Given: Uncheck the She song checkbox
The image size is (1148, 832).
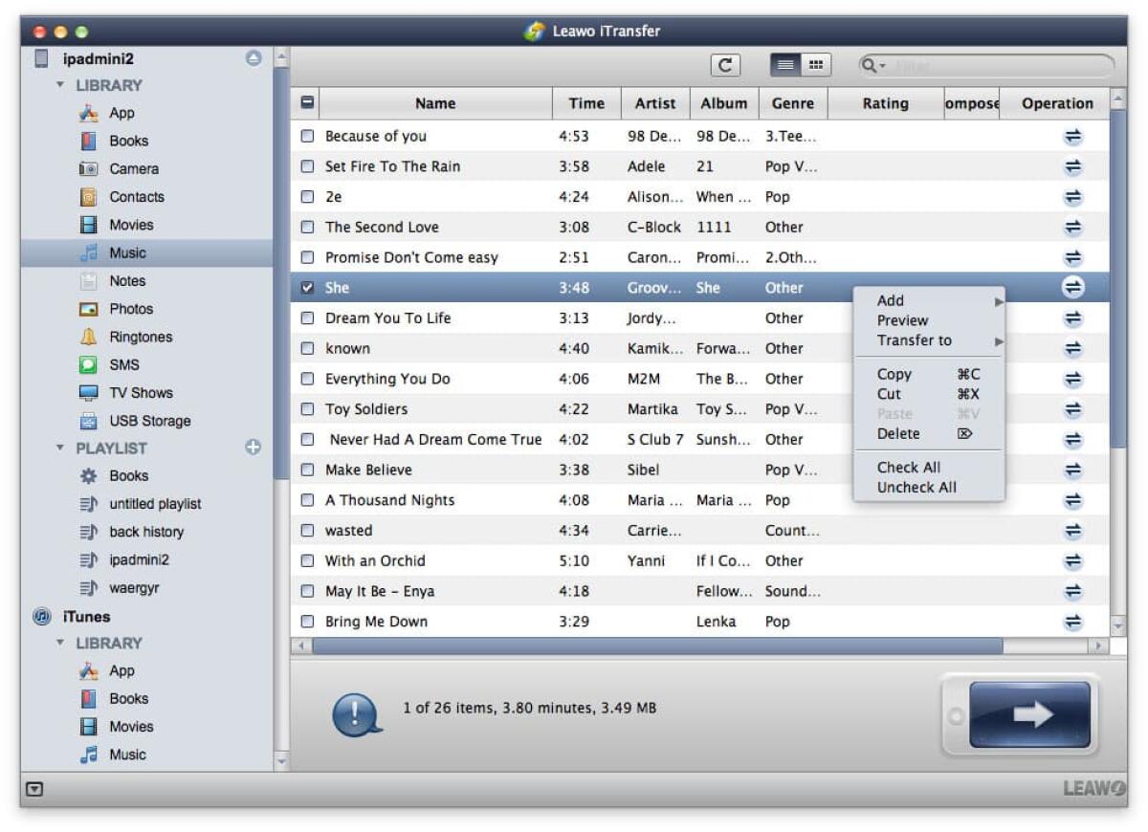Looking at the screenshot, I should click(307, 288).
